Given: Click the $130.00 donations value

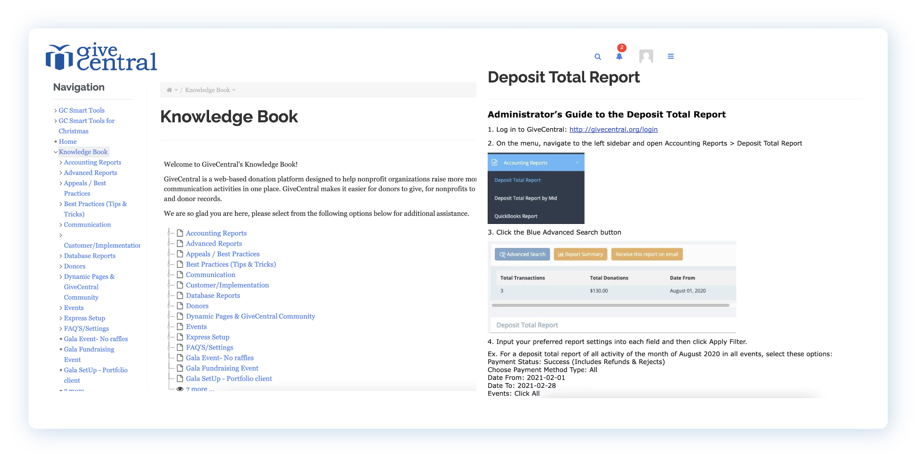Looking at the screenshot, I should point(599,291).
